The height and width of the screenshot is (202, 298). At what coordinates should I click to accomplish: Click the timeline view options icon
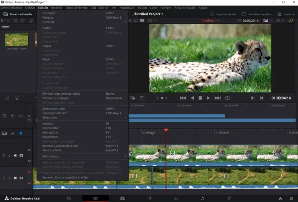pyautogui.click(x=266, y=20)
